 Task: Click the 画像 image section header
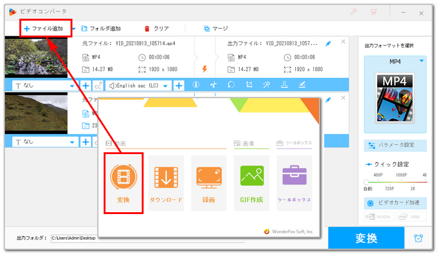click(244, 144)
